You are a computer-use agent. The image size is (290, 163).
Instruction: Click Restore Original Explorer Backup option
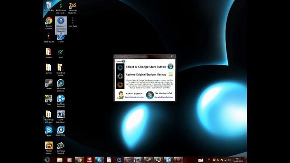tap(146, 74)
